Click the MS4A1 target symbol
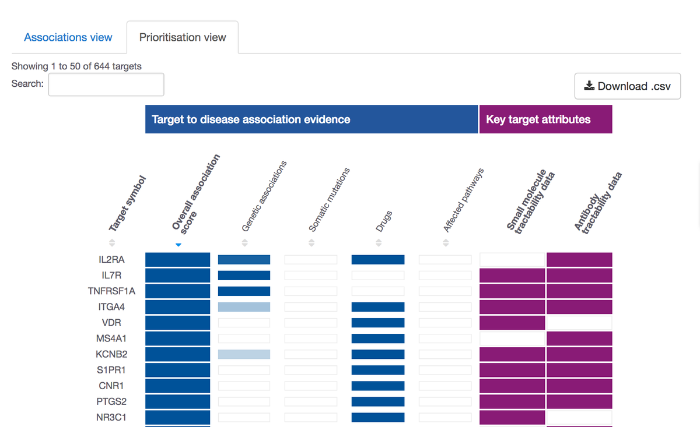This screenshot has height=427, width=700. coord(111,338)
